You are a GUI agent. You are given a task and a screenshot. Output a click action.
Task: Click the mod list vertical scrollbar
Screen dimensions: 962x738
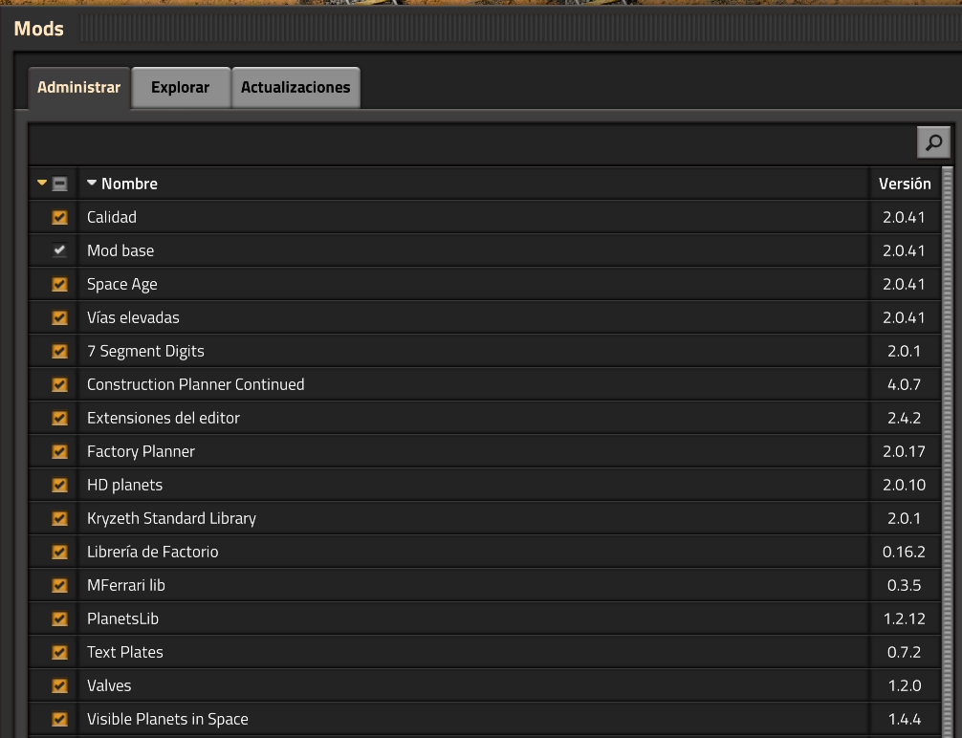point(948,452)
